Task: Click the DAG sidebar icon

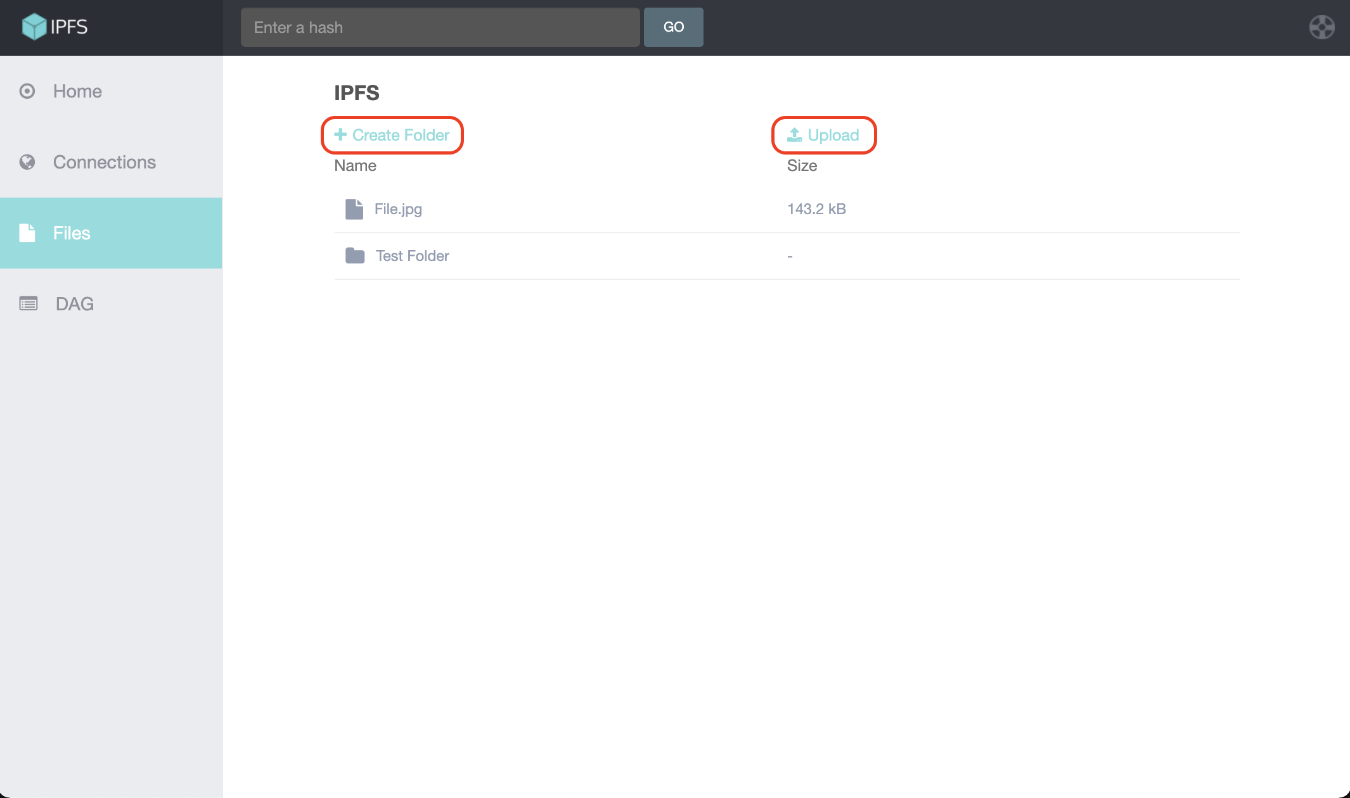Action: (29, 303)
